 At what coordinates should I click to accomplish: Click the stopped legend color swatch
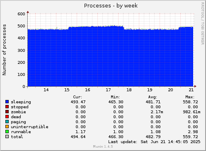pos(7,107)
